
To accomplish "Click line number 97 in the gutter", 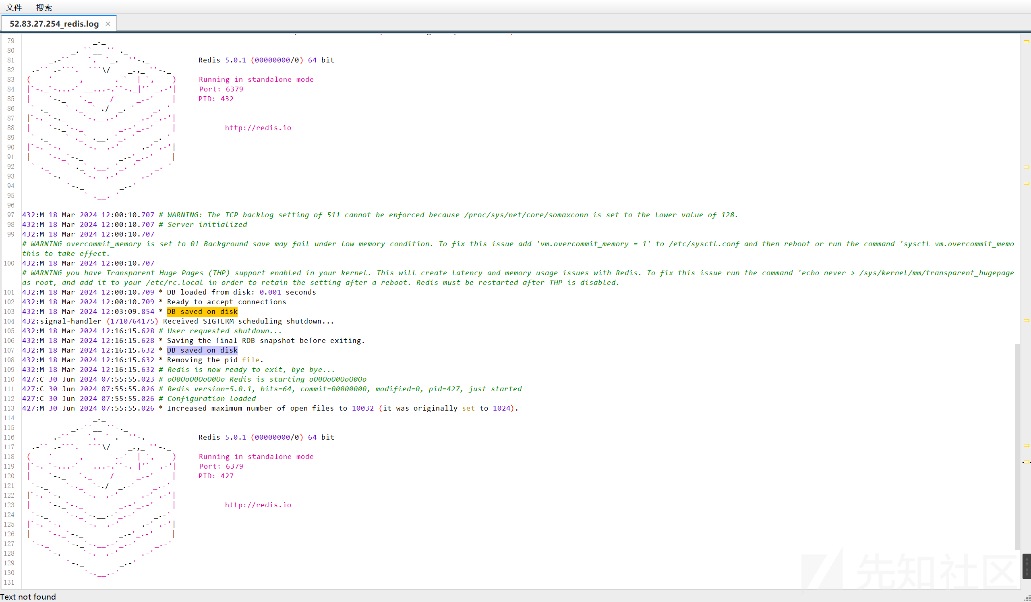I will click(x=10, y=215).
